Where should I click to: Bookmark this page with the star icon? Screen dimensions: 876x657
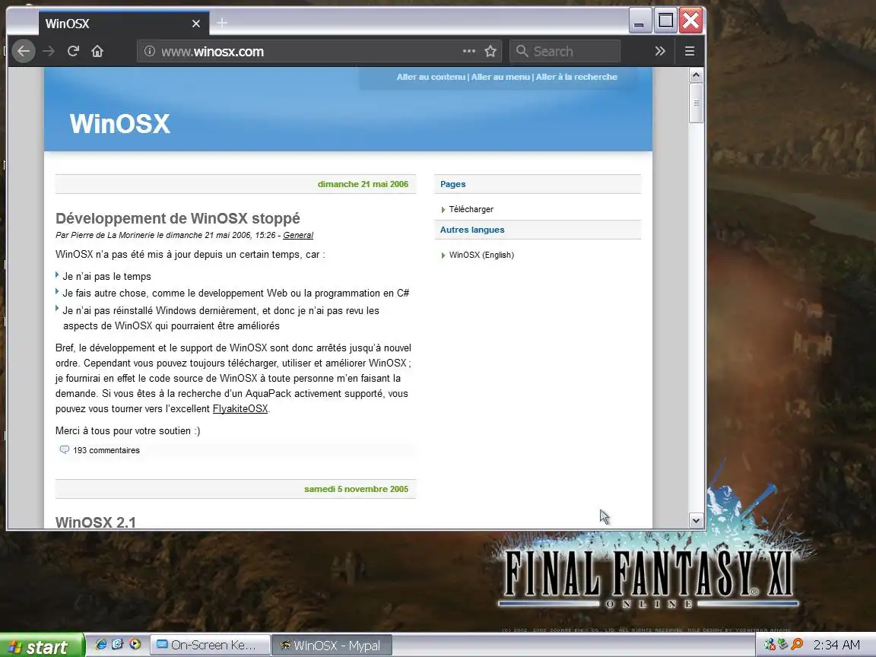(x=490, y=52)
